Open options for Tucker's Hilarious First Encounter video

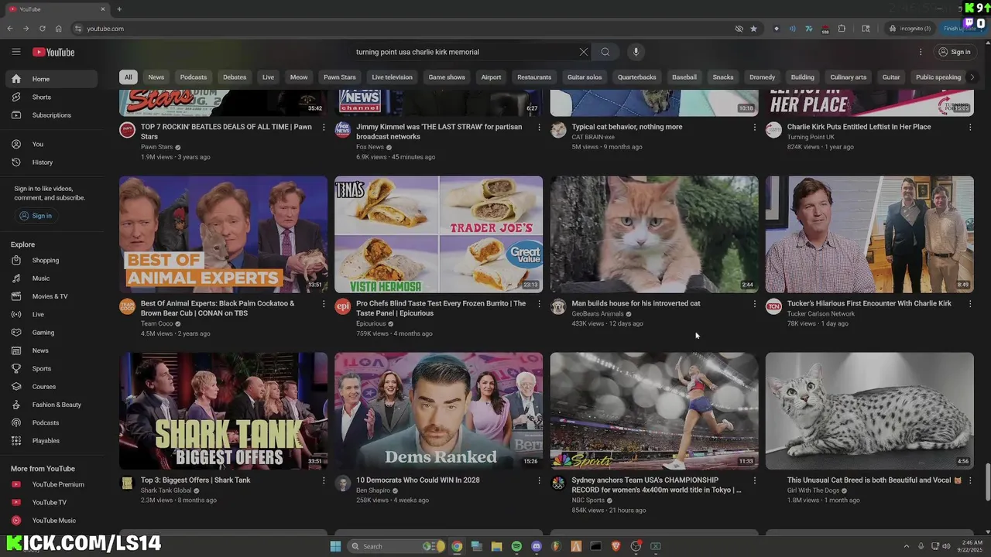970,304
